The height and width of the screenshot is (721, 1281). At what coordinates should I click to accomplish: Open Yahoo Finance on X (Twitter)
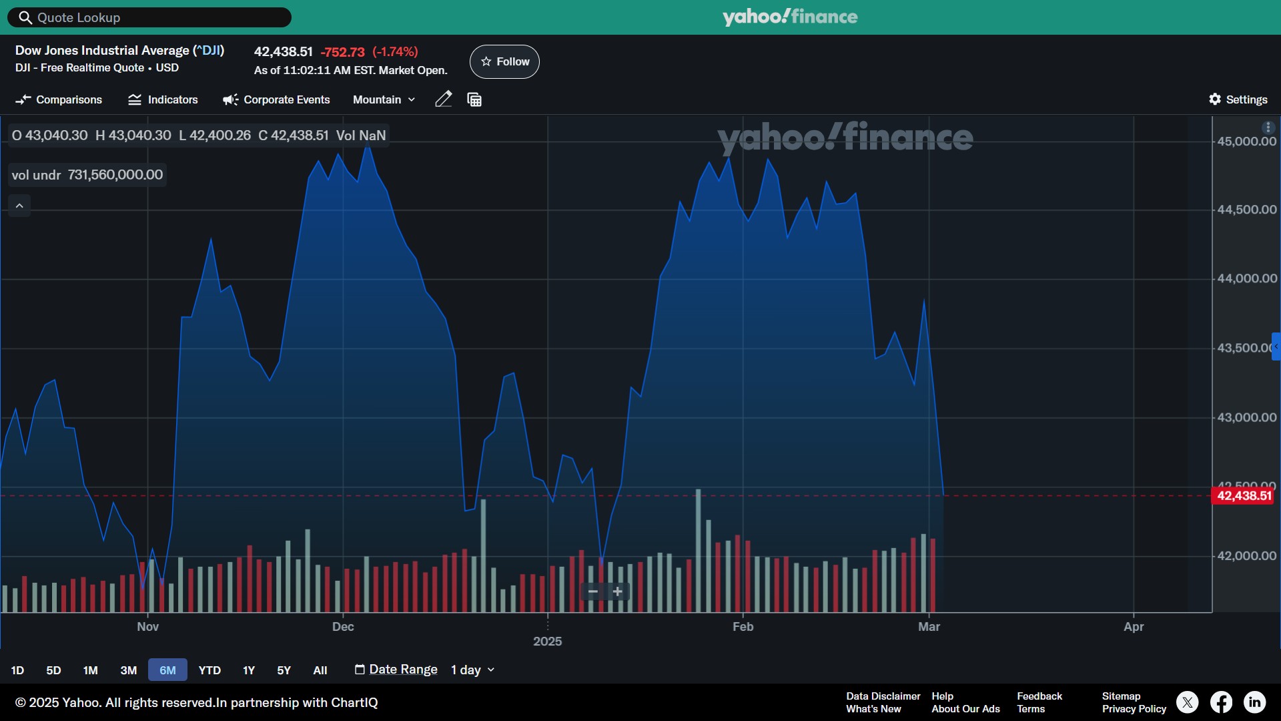tap(1187, 702)
